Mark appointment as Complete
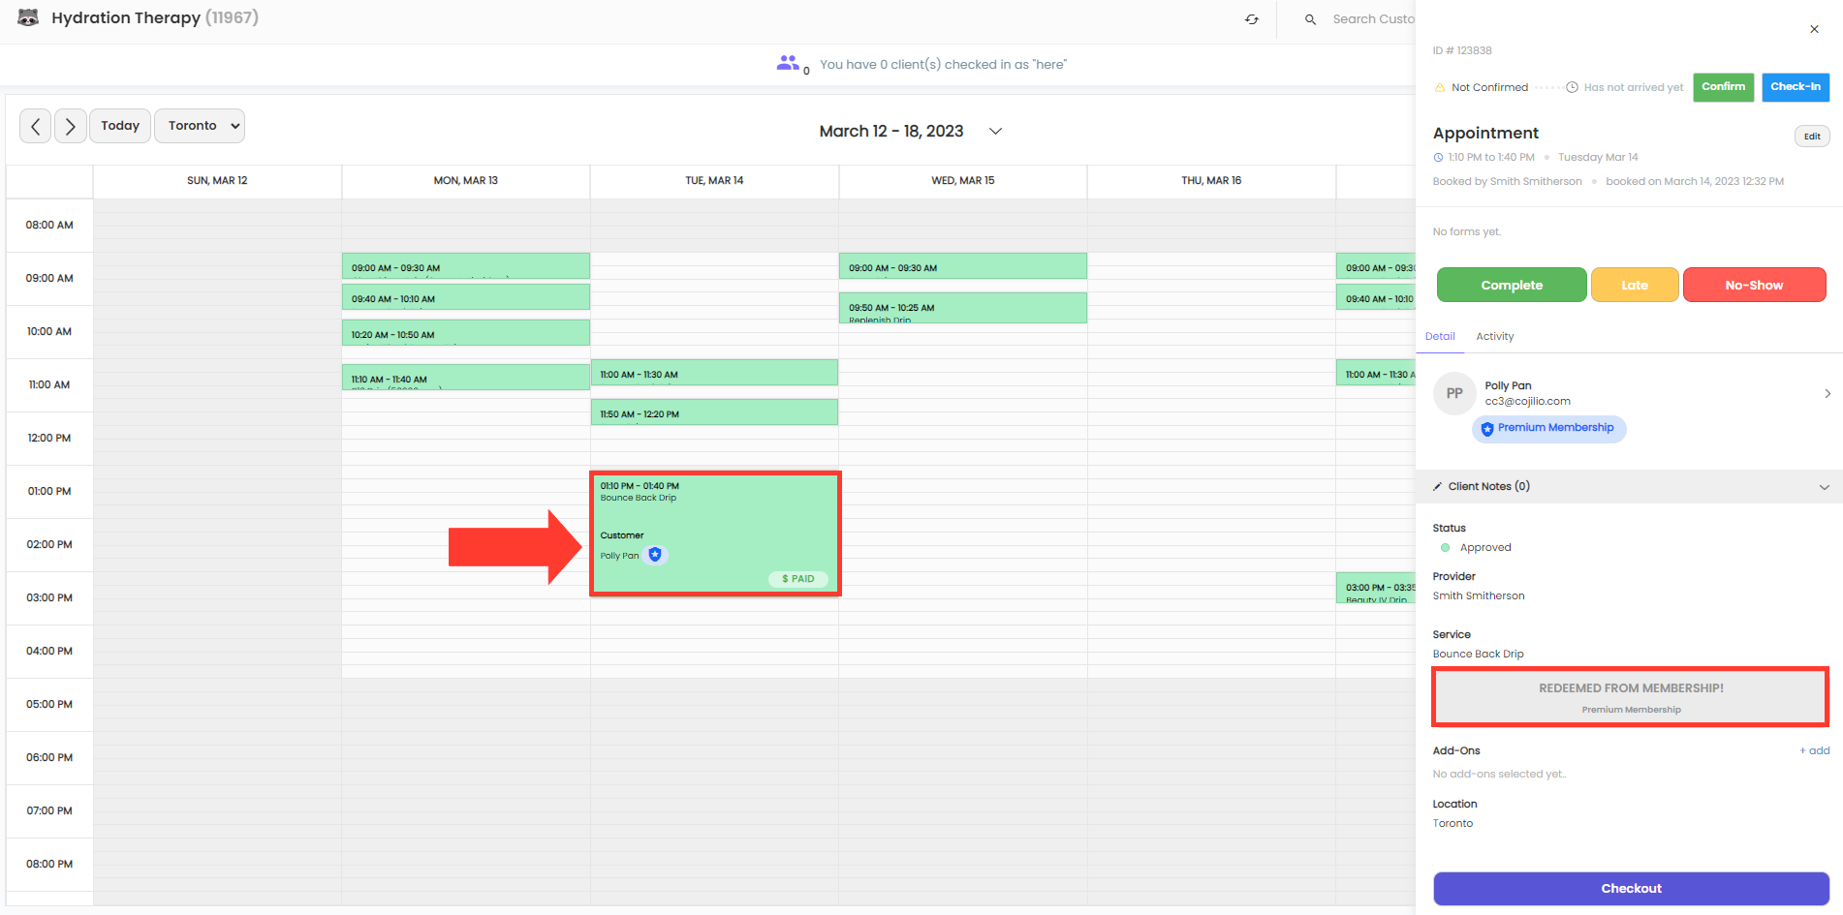Image resolution: width=1843 pixels, height=915 pixels. (x=1511, y=285)
